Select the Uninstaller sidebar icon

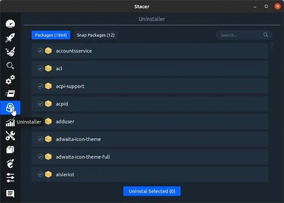coord(10,108)
